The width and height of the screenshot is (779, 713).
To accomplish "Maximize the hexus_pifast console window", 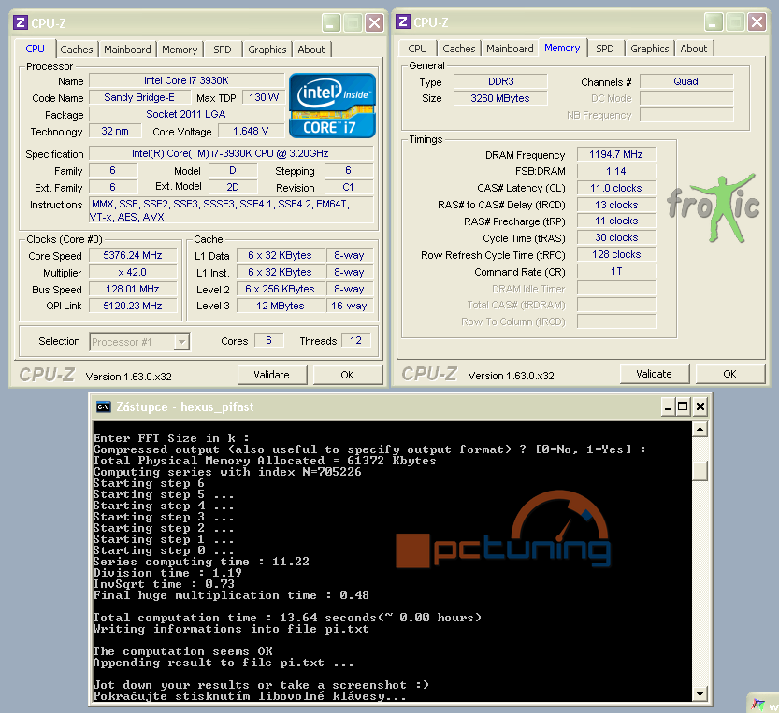I will pos(683,407).
